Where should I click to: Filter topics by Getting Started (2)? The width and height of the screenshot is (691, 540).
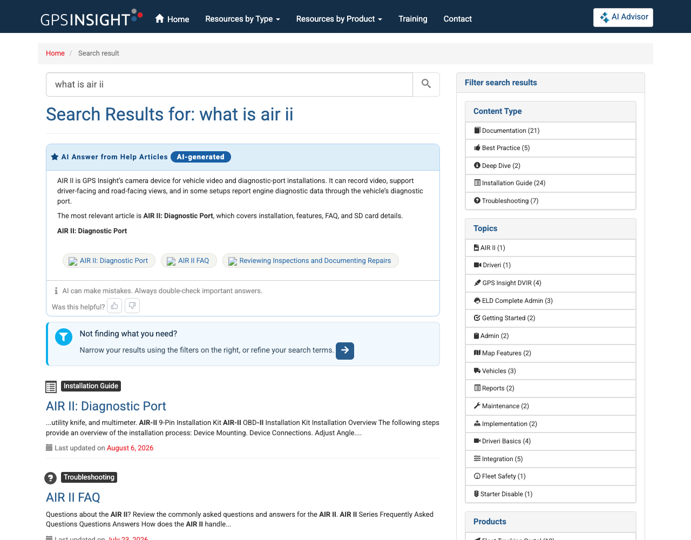click(x=551, y=318)
